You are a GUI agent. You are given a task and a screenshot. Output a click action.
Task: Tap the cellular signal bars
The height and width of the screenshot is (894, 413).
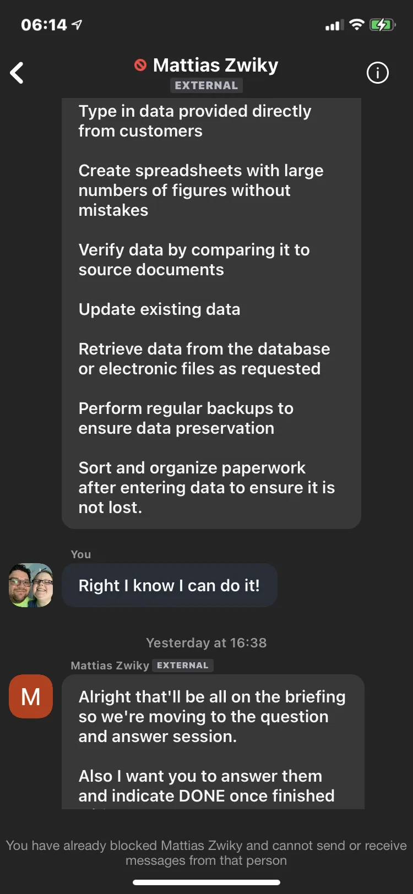click(x=334, y=25)
